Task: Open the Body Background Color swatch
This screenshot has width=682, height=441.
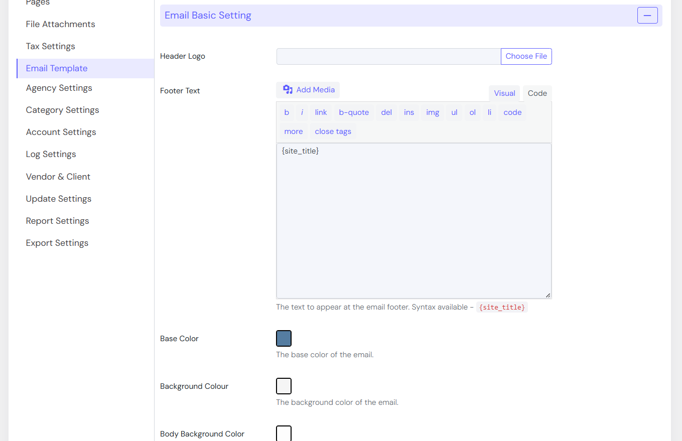Action: [x=284, y=433]
